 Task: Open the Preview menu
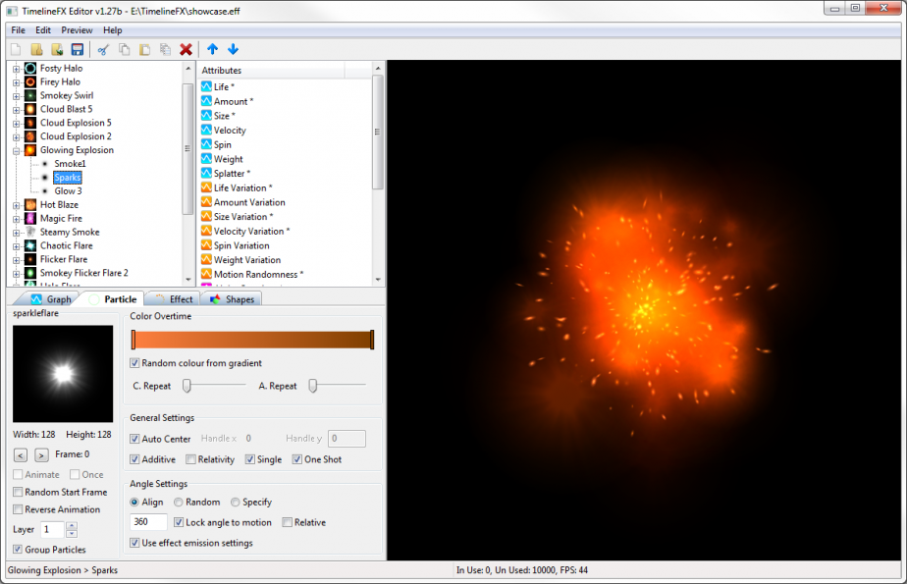pyautogui.click(x=77, y=29)
